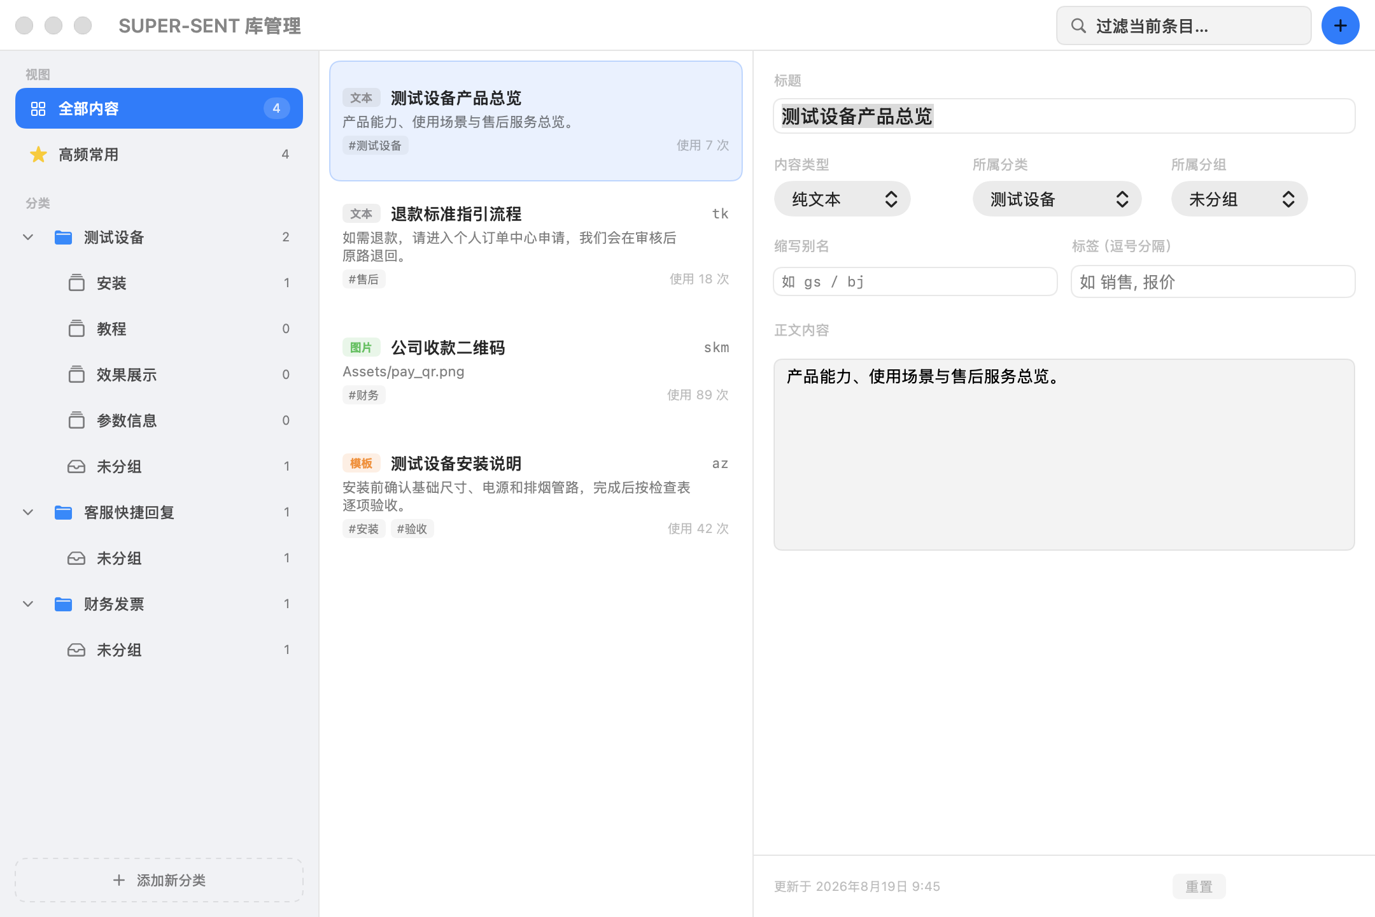Click the #售后 tag
This screenshot has width=1375, height=917.
tap(363, 280)
